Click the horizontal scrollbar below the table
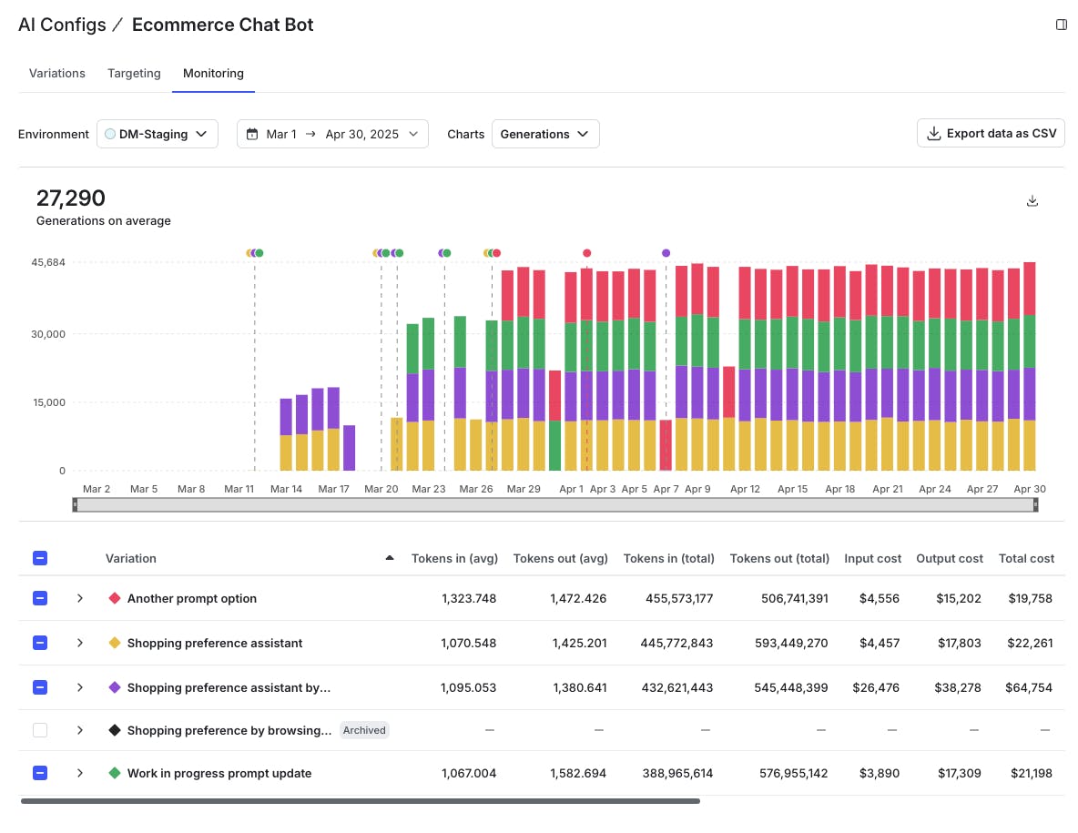This screenshot has width=1078, height=833. [x=361, y=801]
